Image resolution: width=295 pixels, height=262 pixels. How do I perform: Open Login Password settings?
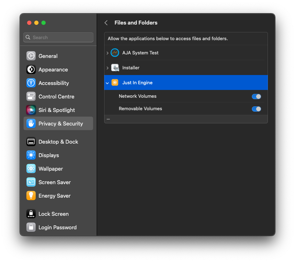pyautogui.click(x=59, y=227)
